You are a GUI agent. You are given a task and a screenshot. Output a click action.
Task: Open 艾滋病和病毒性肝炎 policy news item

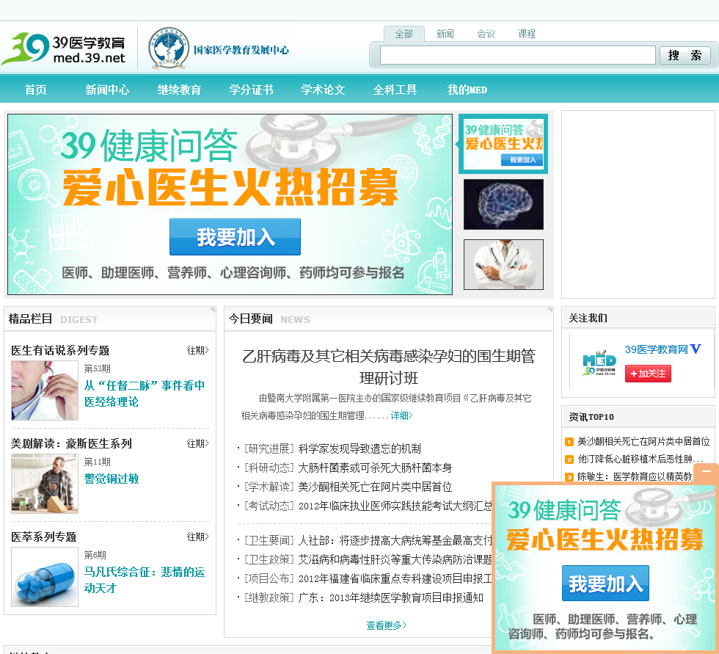pos(395,559)
